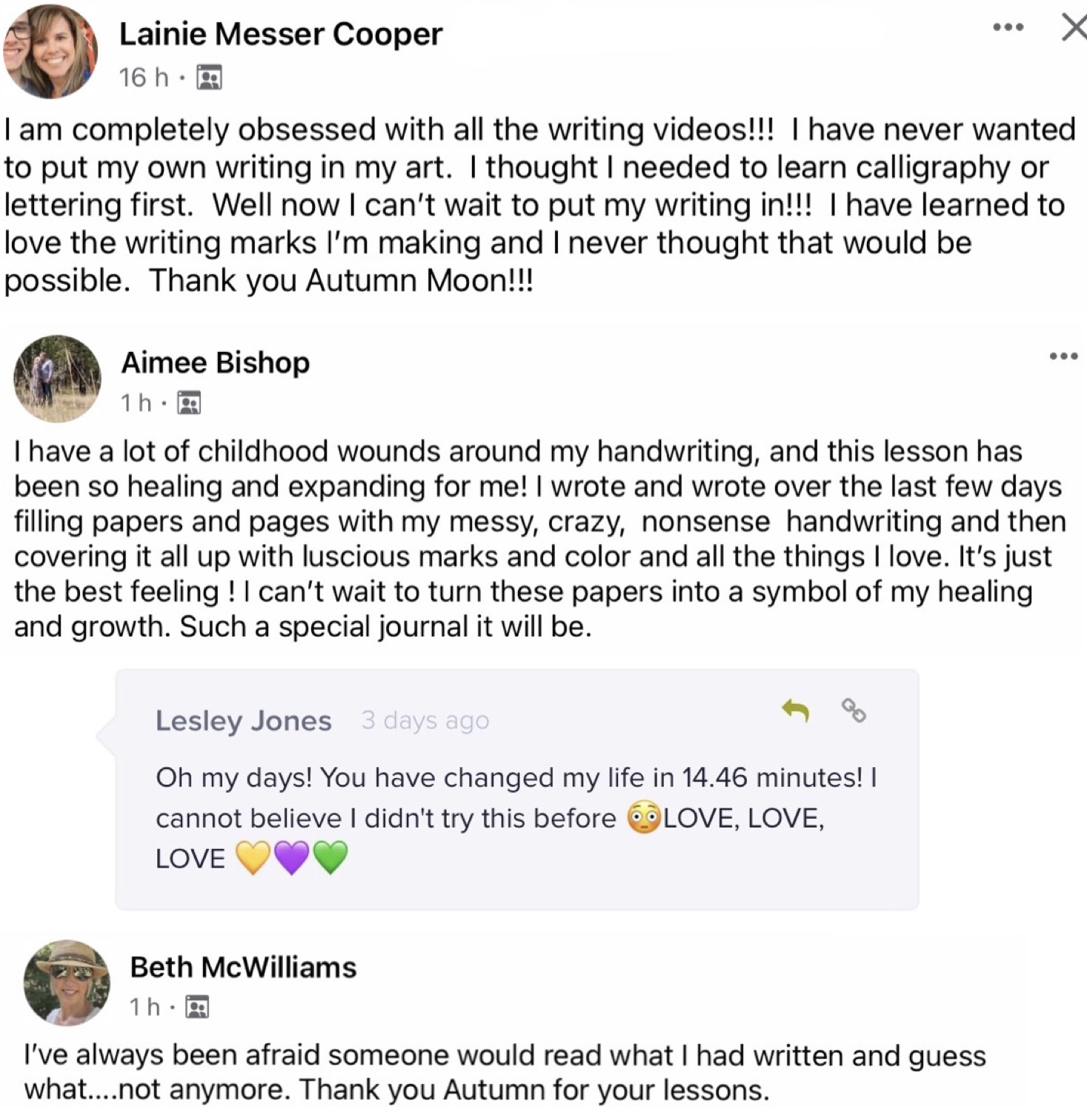Click the purple heart emoji in comment
This screenshot has height=1107, width=1087.
[291, 858]
